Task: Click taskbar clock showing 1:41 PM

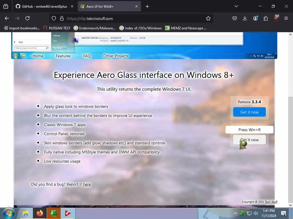Action: click(268, 213)
